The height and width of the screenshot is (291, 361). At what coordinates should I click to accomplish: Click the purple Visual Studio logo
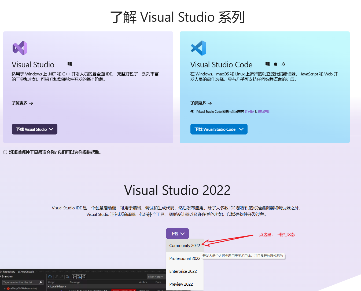pos(20,48)
